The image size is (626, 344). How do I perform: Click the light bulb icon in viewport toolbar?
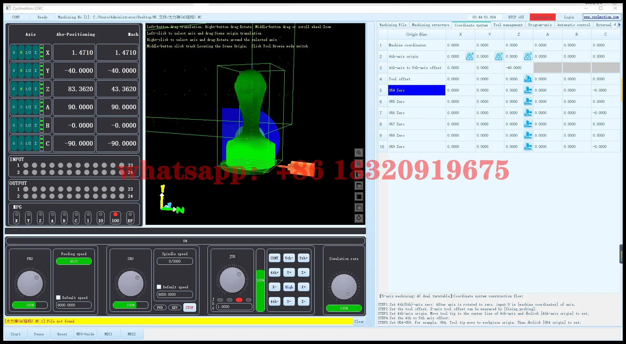pos(358,218)
